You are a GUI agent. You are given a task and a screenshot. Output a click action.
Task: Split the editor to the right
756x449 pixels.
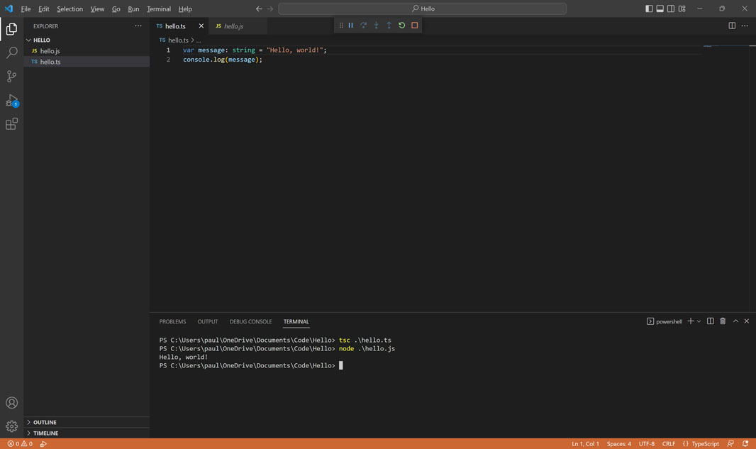[x=732, y=26]
